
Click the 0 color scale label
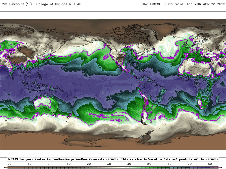(x=48, y=164)
